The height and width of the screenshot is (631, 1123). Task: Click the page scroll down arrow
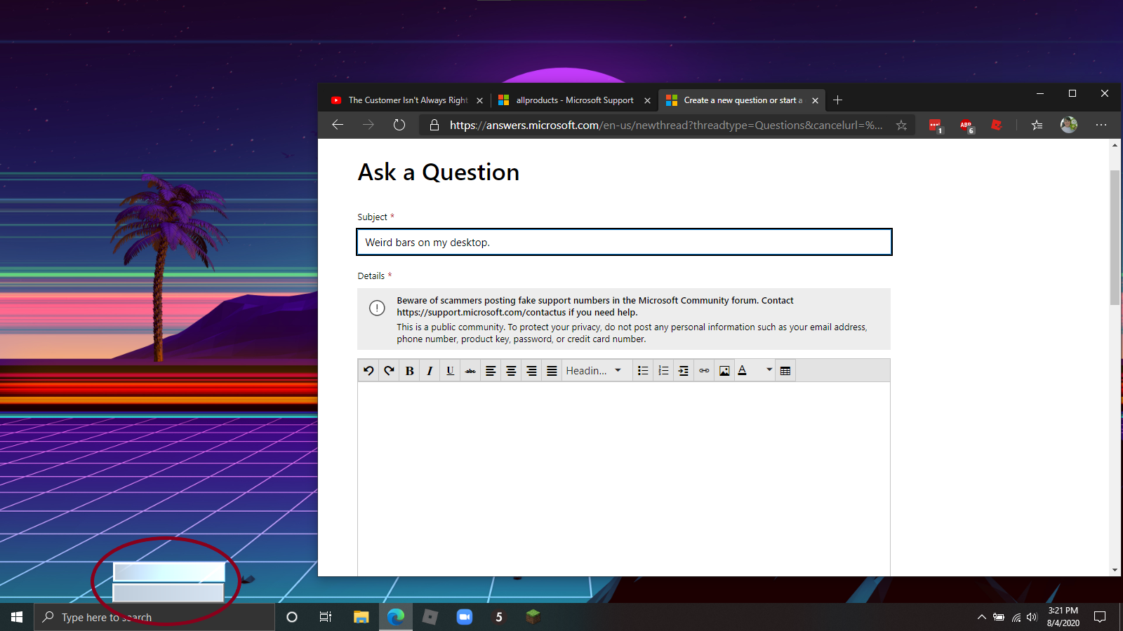tap(1115, 570)
